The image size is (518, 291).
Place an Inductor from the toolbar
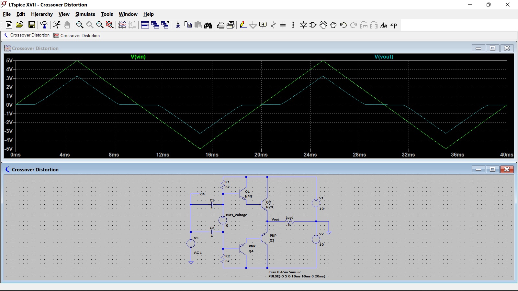[x=293, y=25]
